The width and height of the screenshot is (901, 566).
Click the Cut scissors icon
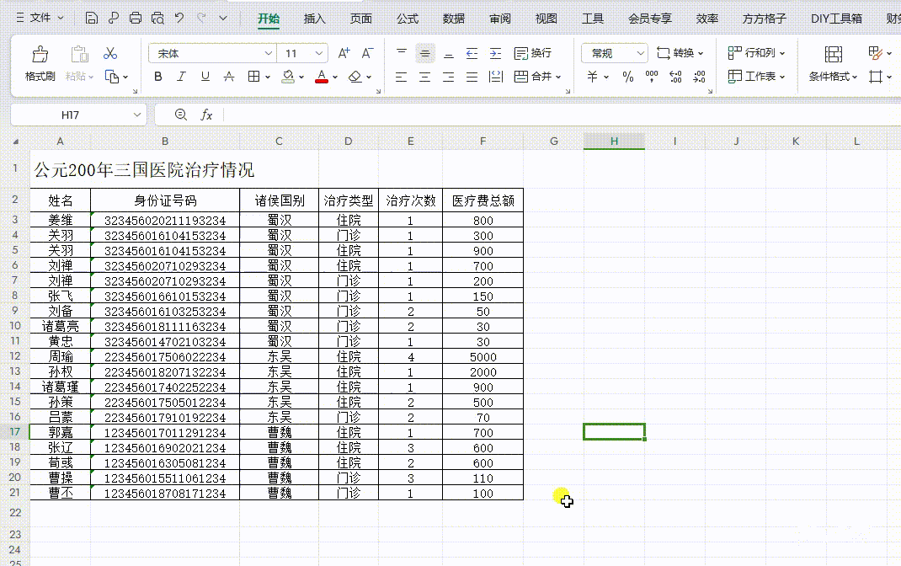[110, 53]
